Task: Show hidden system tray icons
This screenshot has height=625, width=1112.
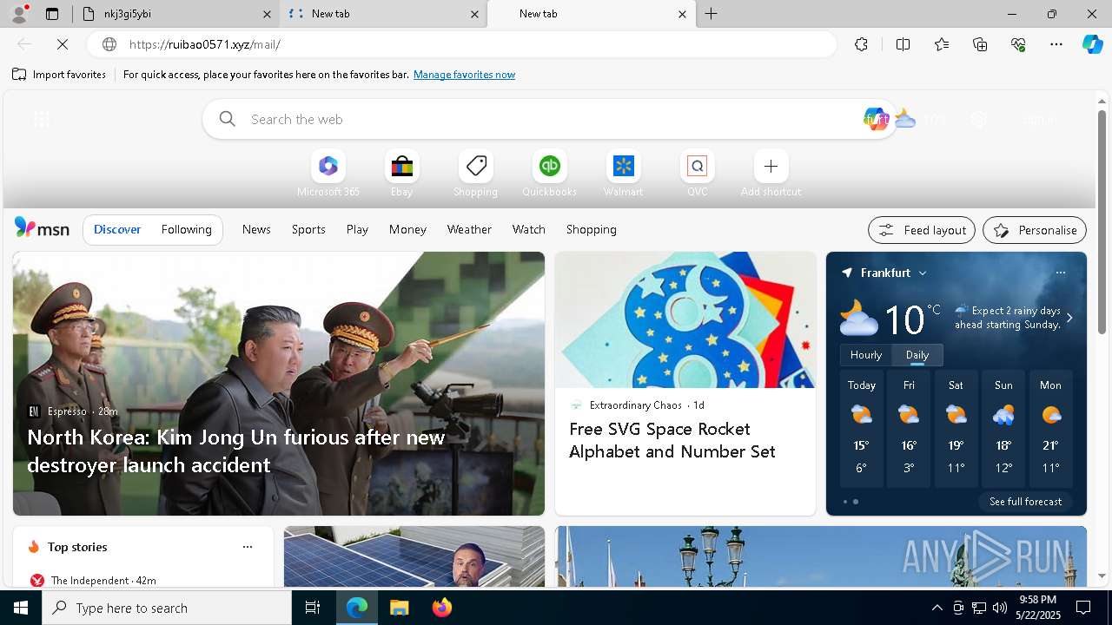Action: [x=937, y=608]
